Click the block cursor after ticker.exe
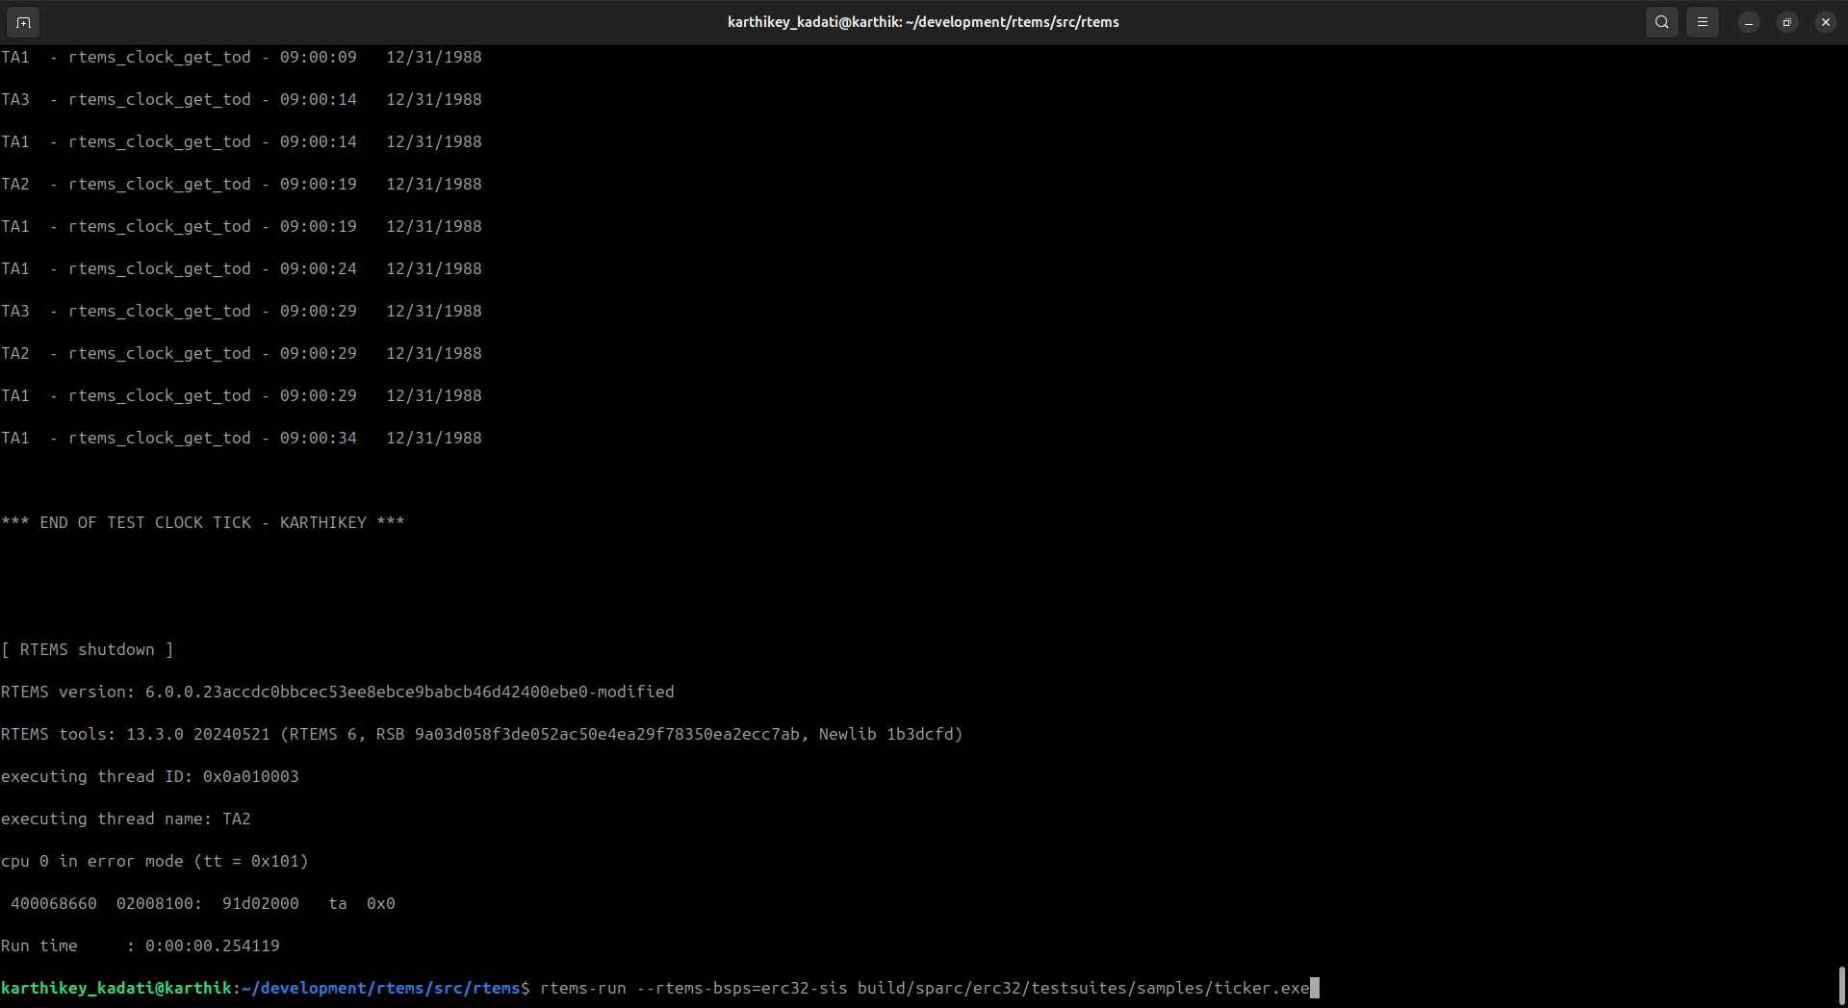Viewport: 1848px width, 1008px height. [1315, 988]
